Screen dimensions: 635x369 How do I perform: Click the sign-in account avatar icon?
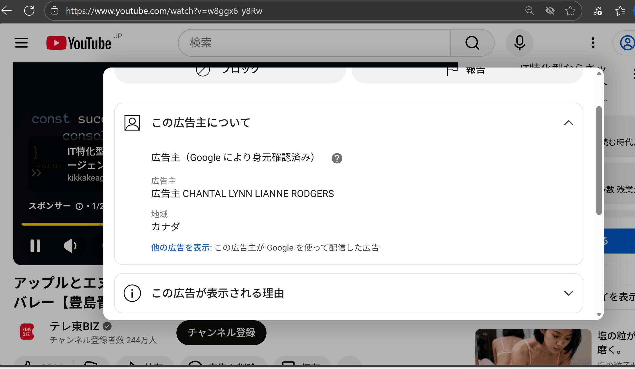point(627,43)
